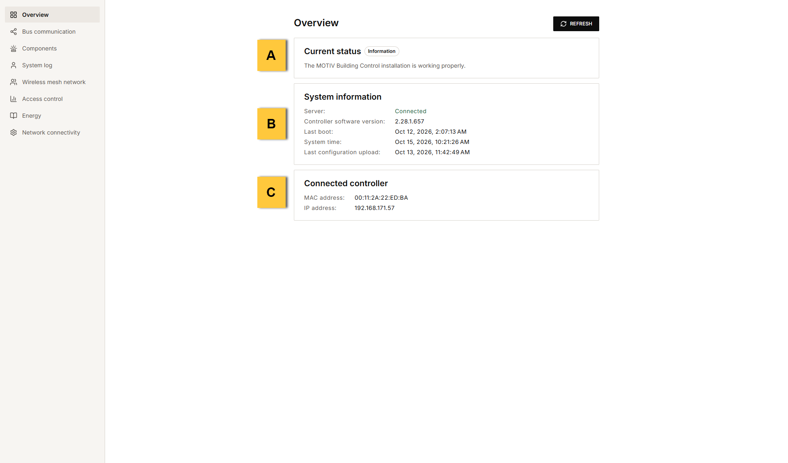
Task: Click software version 2.28.1.657
Action: (x=410, y=121)
